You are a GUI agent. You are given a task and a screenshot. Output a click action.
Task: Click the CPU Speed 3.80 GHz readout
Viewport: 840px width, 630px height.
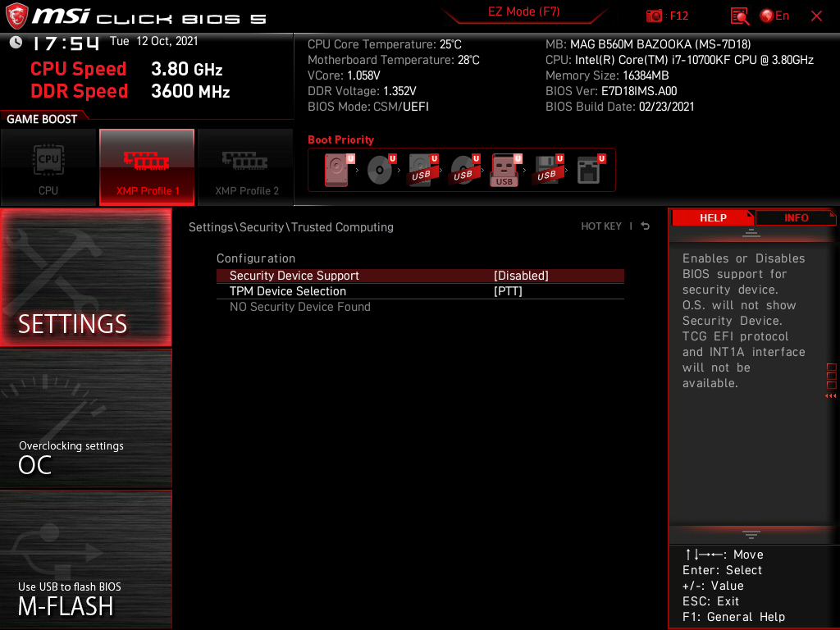tap(126, 69)
